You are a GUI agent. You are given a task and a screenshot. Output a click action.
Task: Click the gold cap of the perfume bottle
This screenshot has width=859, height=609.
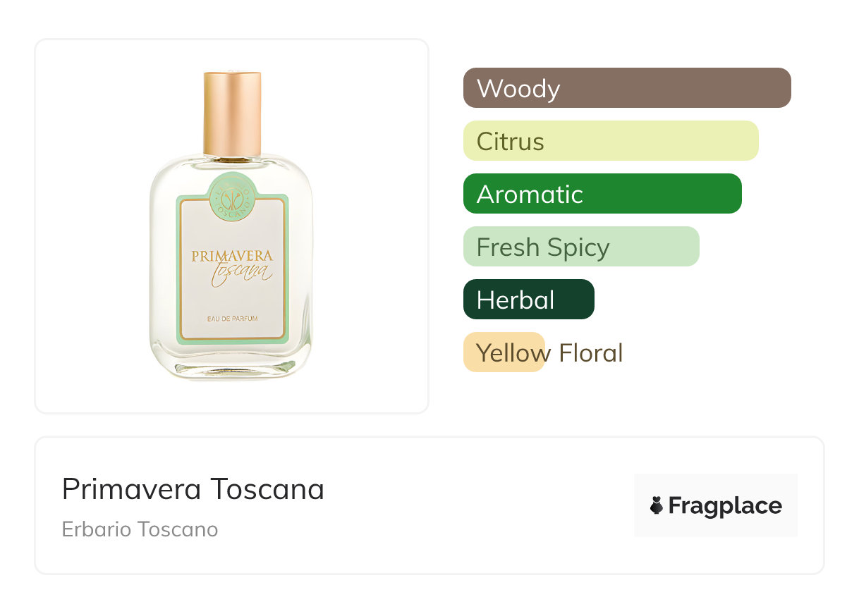click(x=232, y=113)
